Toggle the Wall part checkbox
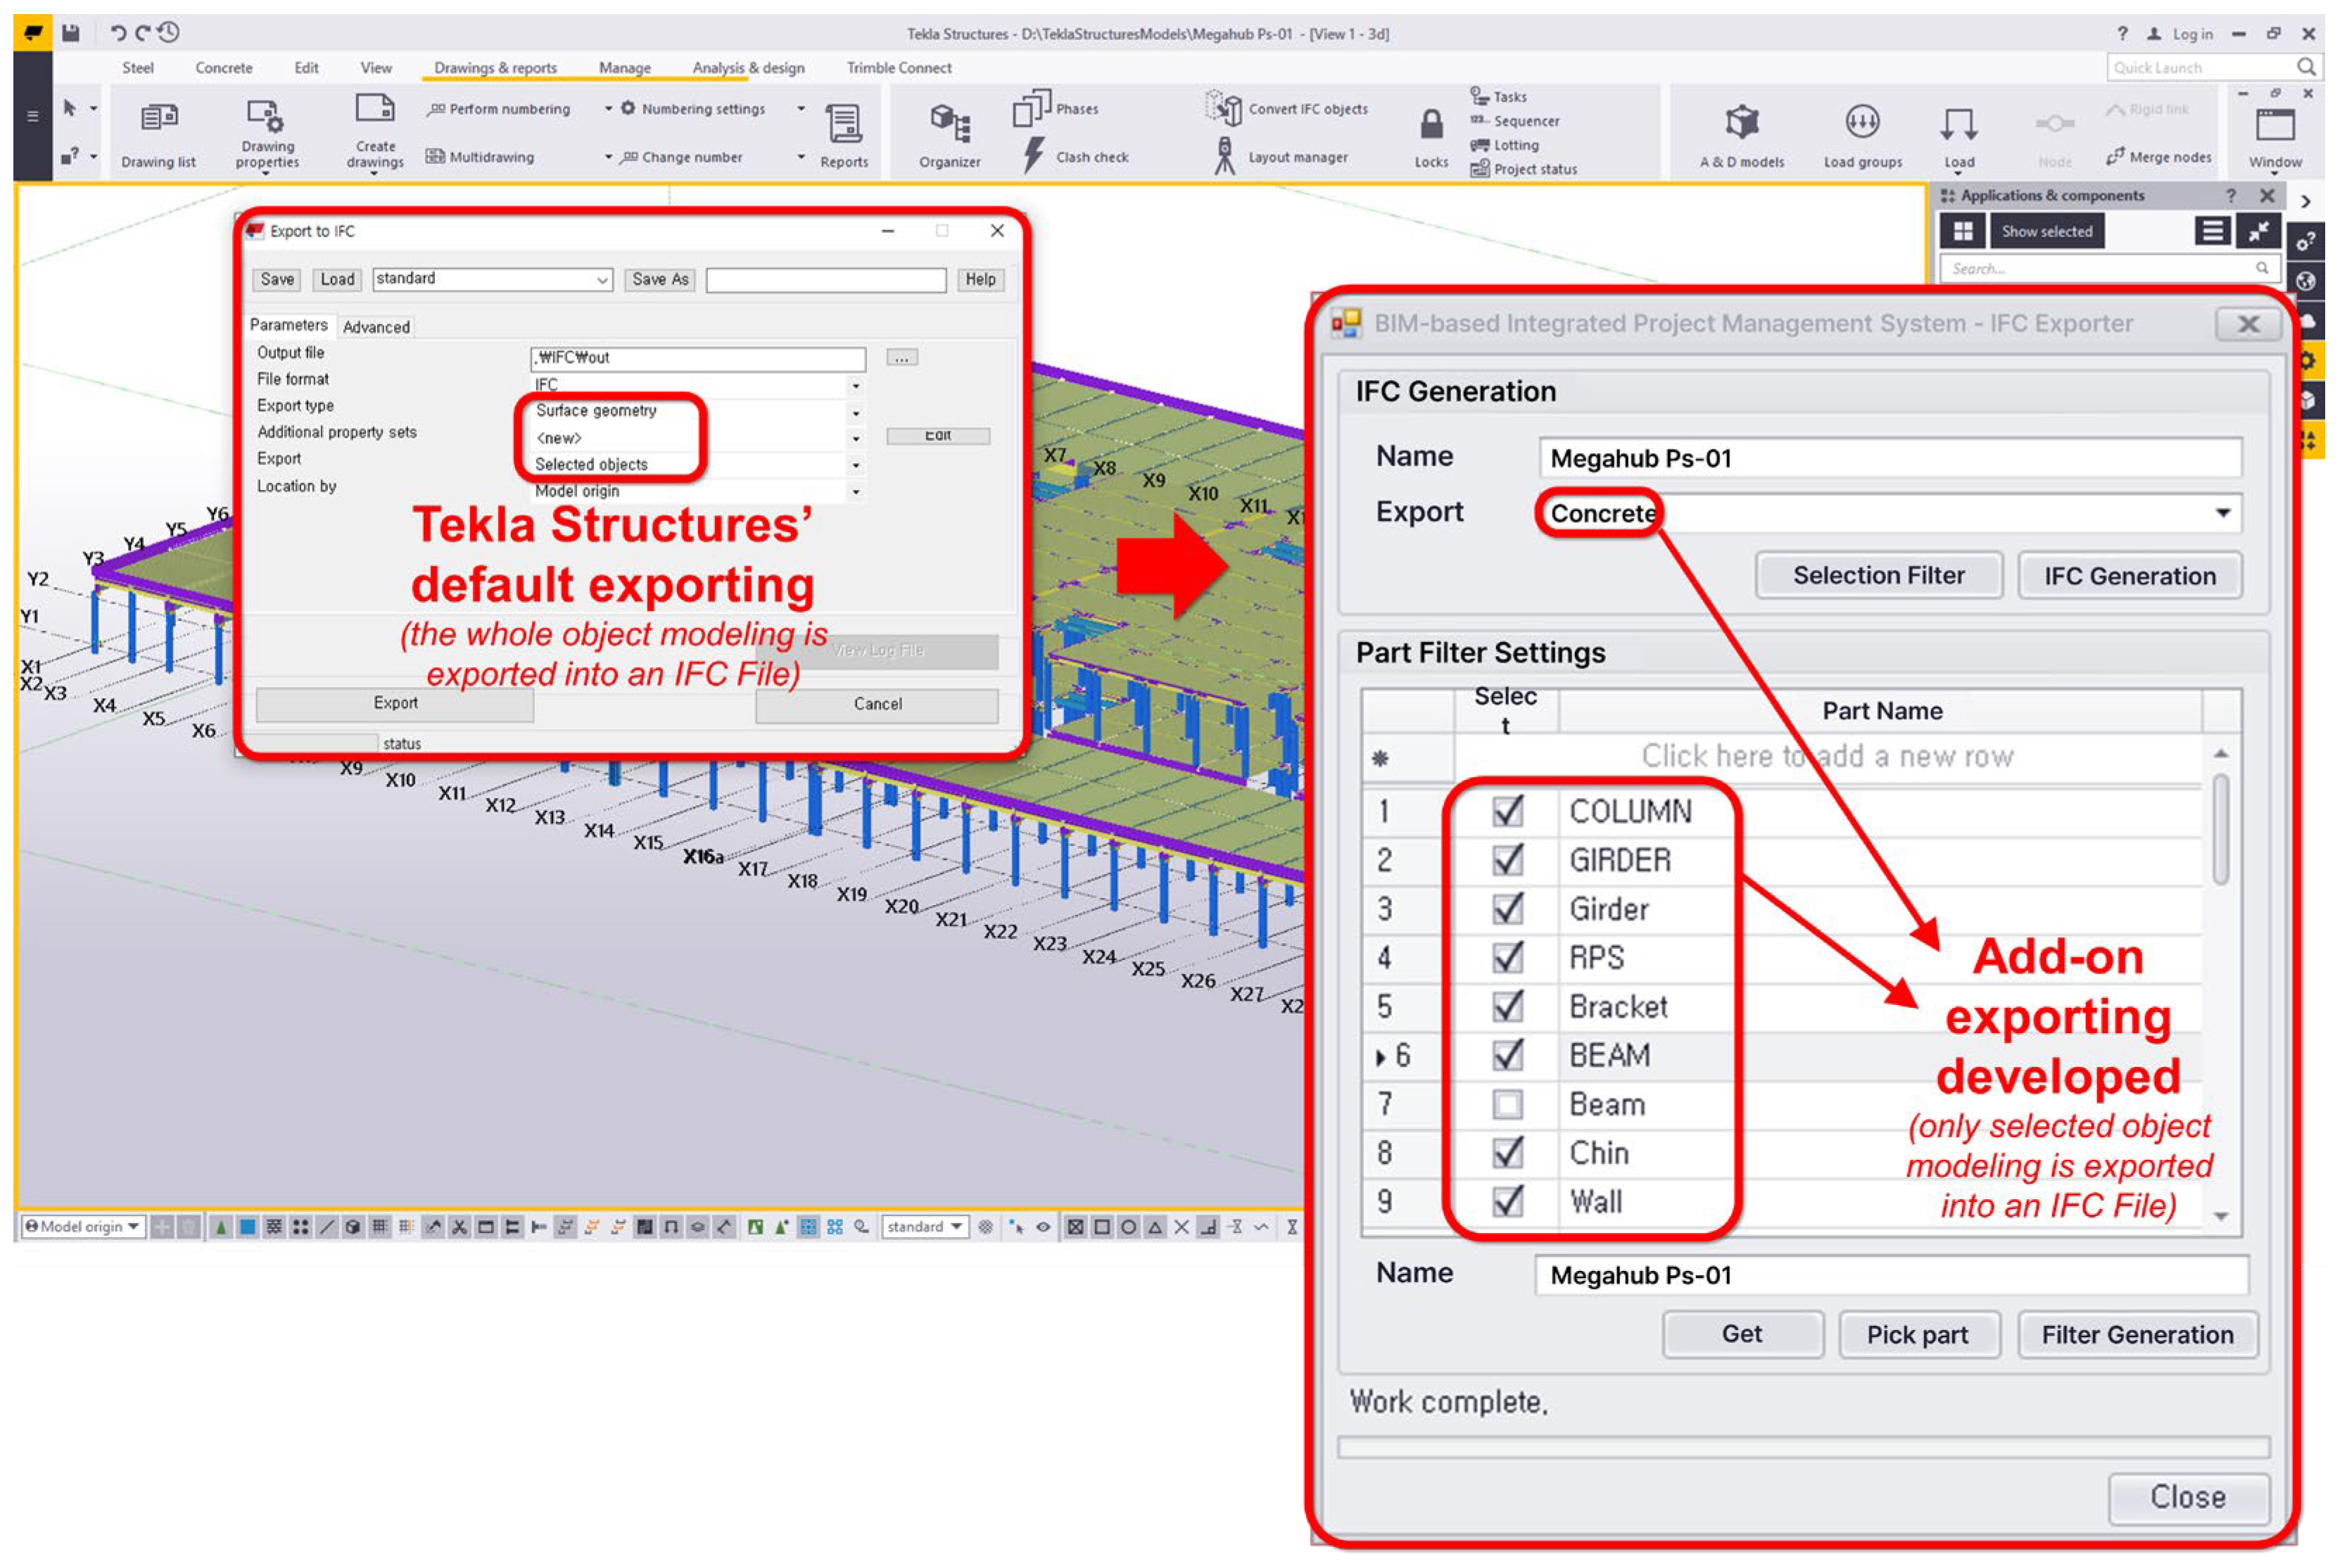2347x1568 pixels. 1507,1201
